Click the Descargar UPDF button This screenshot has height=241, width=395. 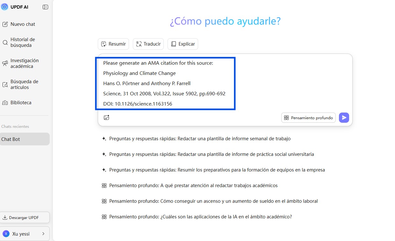point(25,217)
